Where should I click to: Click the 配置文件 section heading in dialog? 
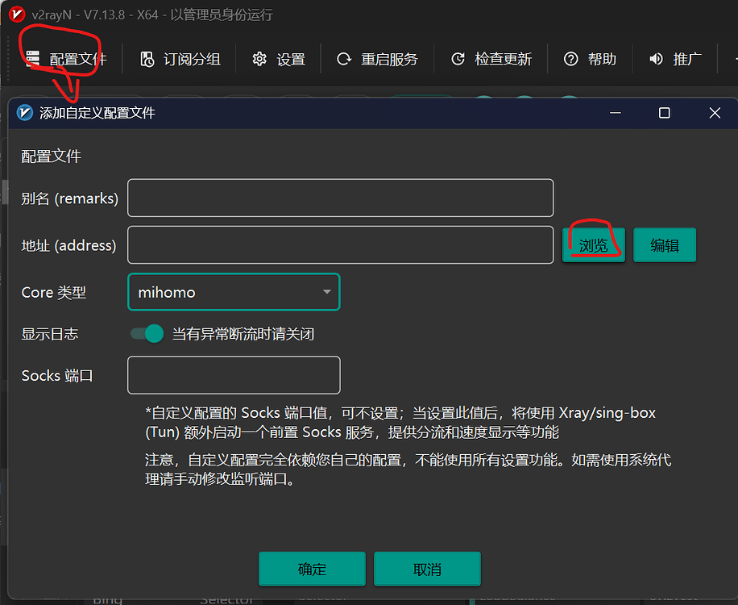point(52,156)
